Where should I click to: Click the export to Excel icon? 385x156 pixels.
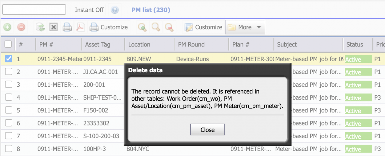[x=54, y=27]
